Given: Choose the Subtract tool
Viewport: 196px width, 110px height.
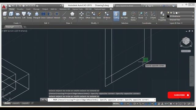Looking at the screenshot, I should [50, 15].
